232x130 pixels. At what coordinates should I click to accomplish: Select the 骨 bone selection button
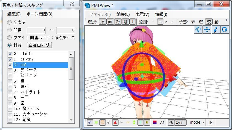(118, 22)
